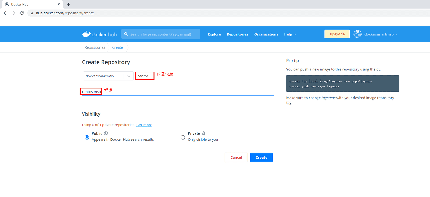Viewport: 430px width, 197px height.
Task: Click the docker tag command text
Action: [x=331, y=81]
